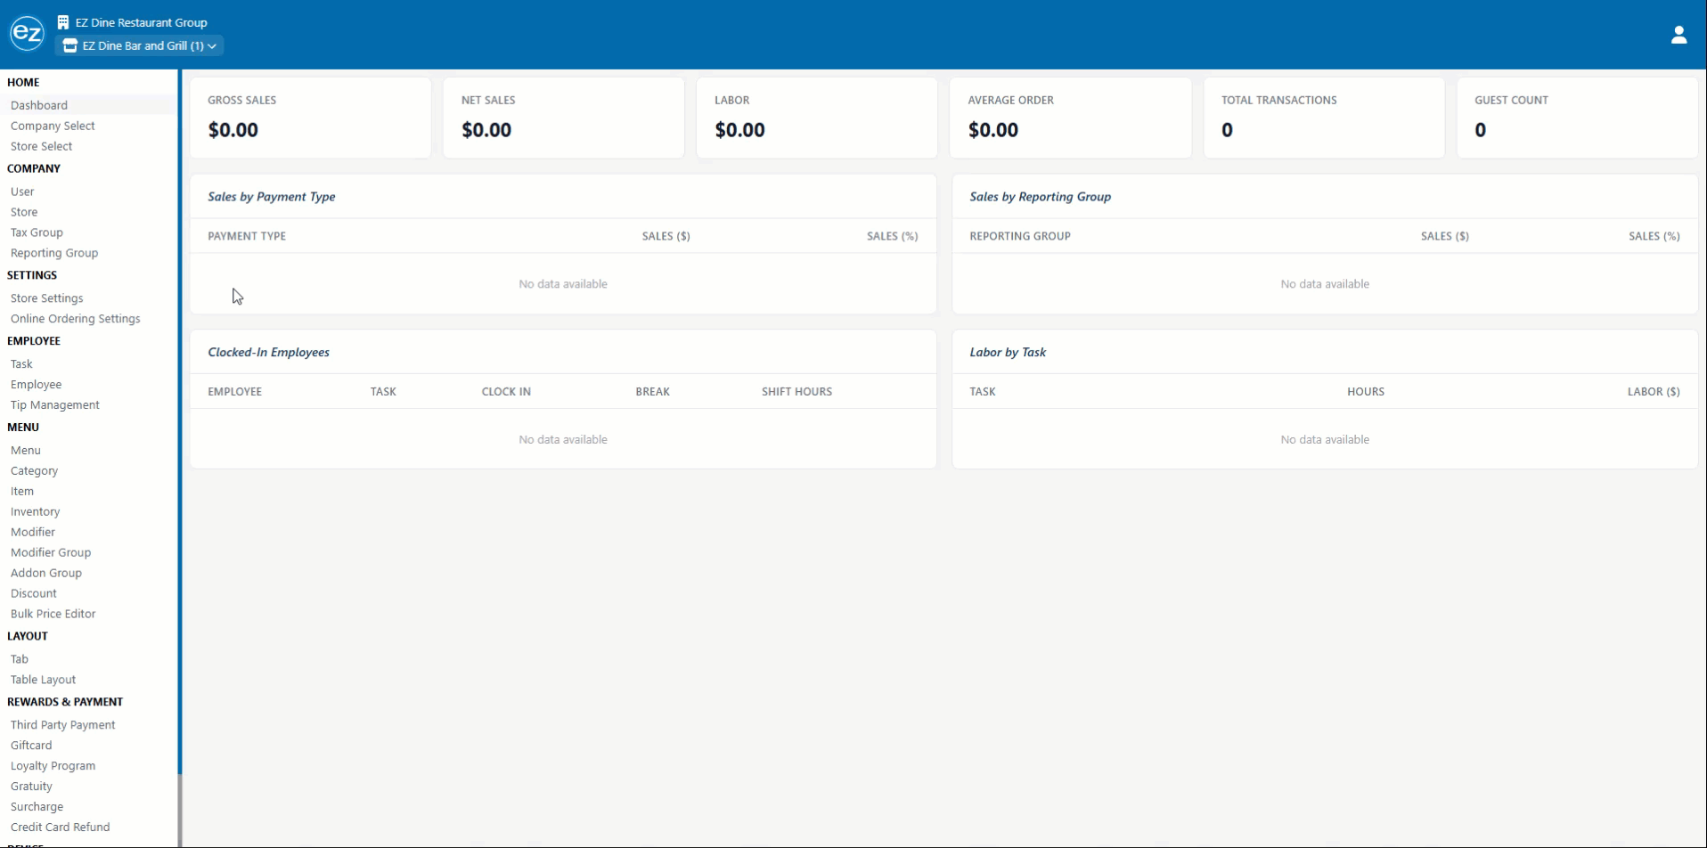Open Store Select in sidebar
Screen dimensions: 1707x848
click(x=41, y=146)
